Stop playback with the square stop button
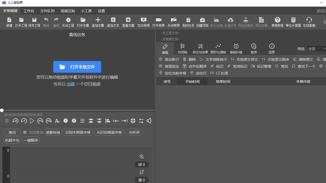The width and height of the screenshot is (326, 183). (7, 121)
